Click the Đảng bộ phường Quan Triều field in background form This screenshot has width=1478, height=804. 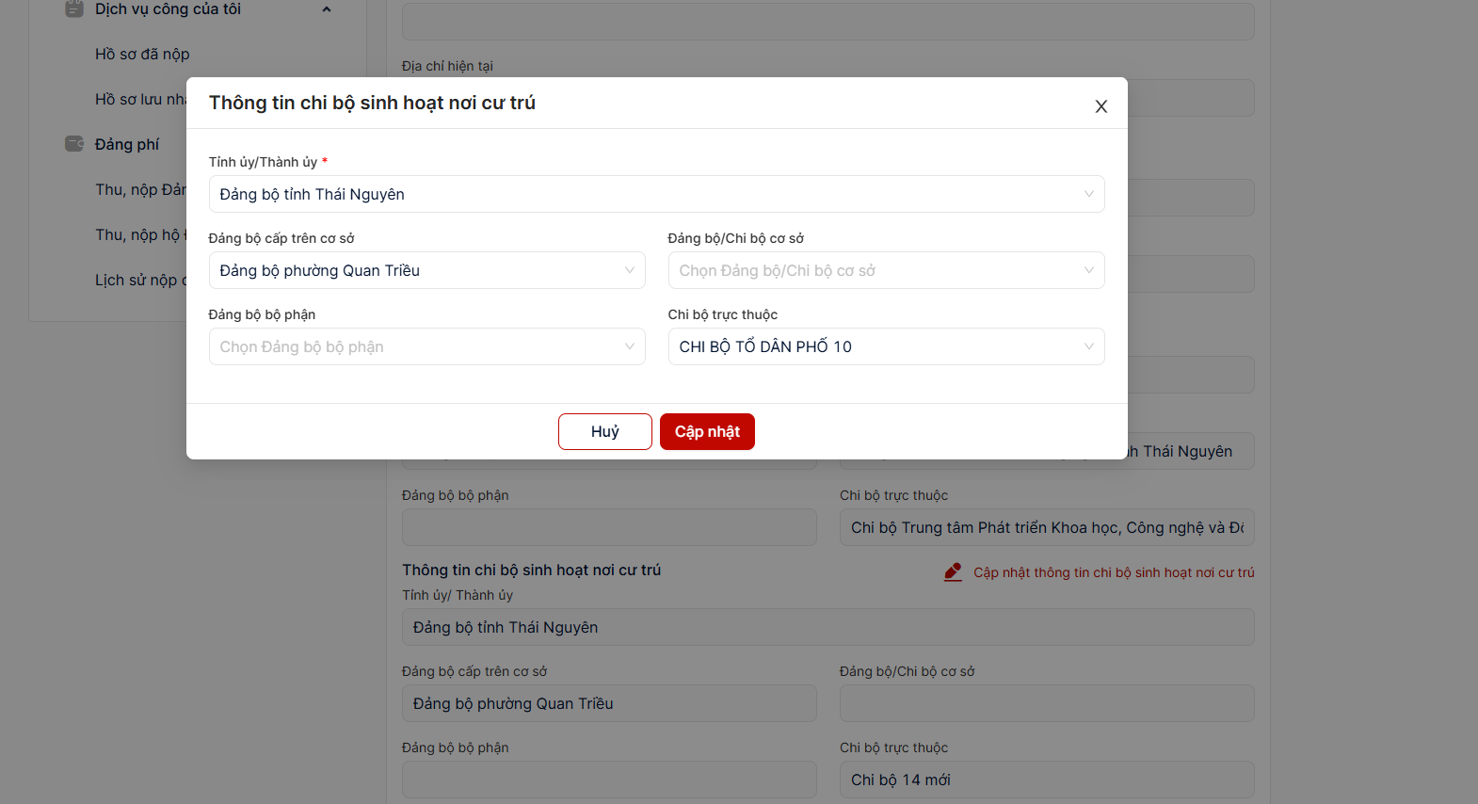(x=609, y=703)
